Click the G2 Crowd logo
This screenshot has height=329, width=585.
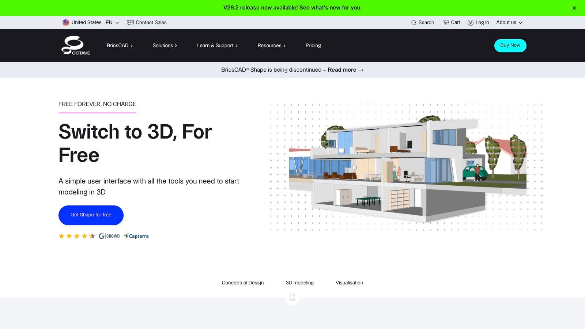point(109,236)
